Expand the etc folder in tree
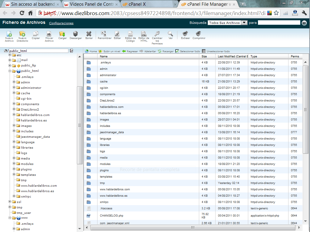The height and width of the screenshot is (232, 310). (x=10, y=55)
